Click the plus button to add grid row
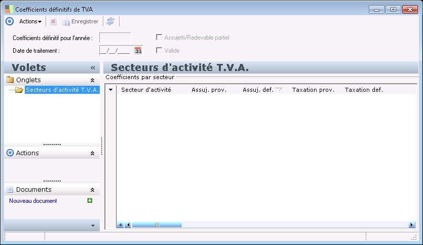Screen dimensions: 423x245 [121, 225]
